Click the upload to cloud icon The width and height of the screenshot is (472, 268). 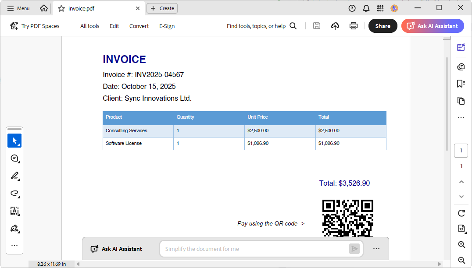click(335, 26)
